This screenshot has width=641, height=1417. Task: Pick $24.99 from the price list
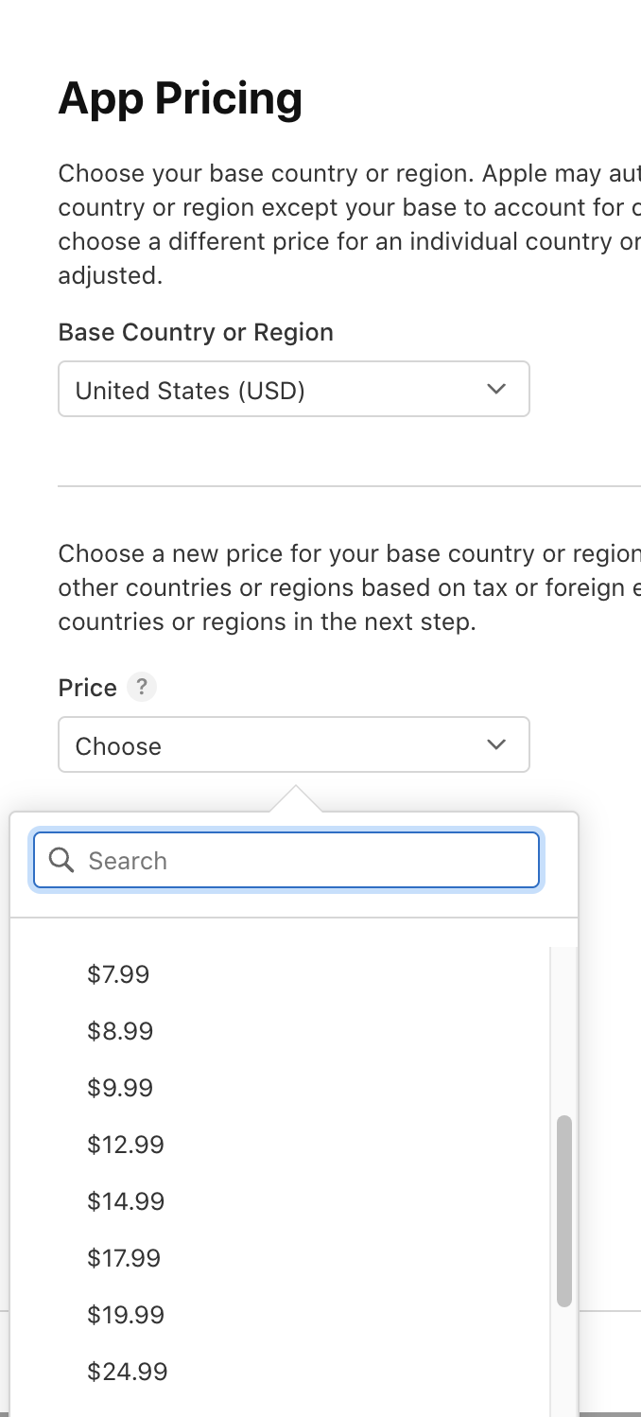(128, 1372)
